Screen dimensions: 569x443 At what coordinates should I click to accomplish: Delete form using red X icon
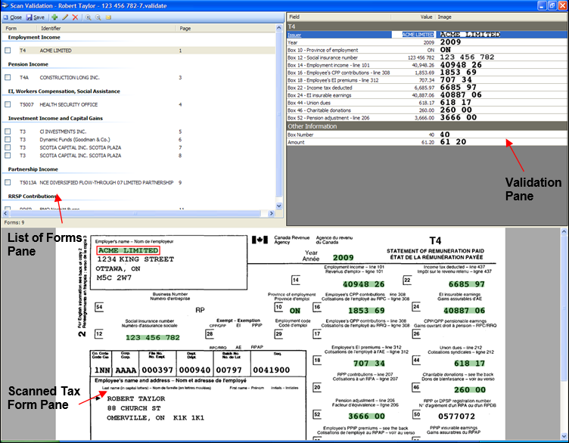click(75, 17)
